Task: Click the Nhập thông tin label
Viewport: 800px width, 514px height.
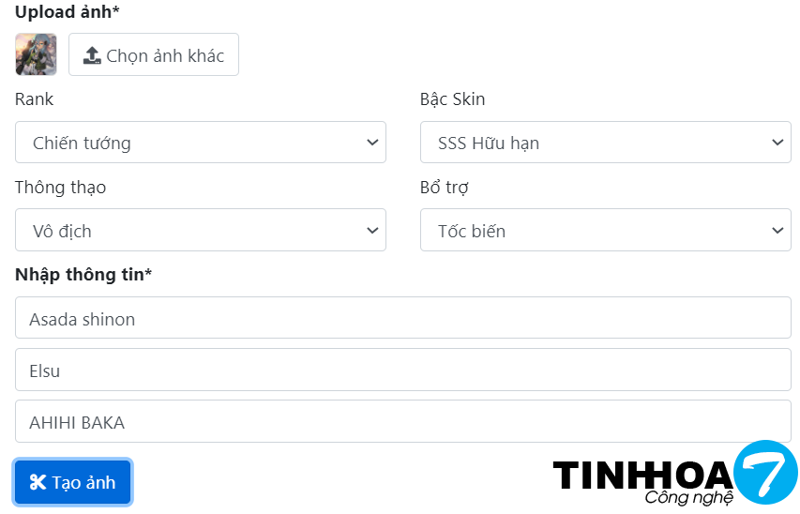Action: tap(83, 274)
